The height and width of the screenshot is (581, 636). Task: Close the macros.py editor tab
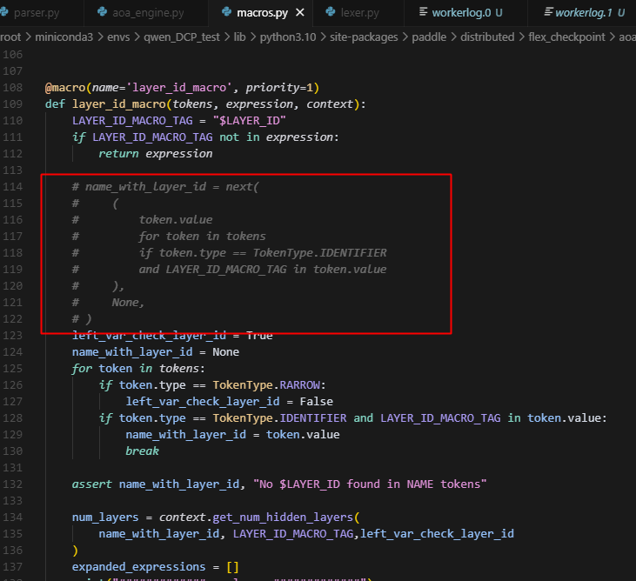[x=300, y=13]
